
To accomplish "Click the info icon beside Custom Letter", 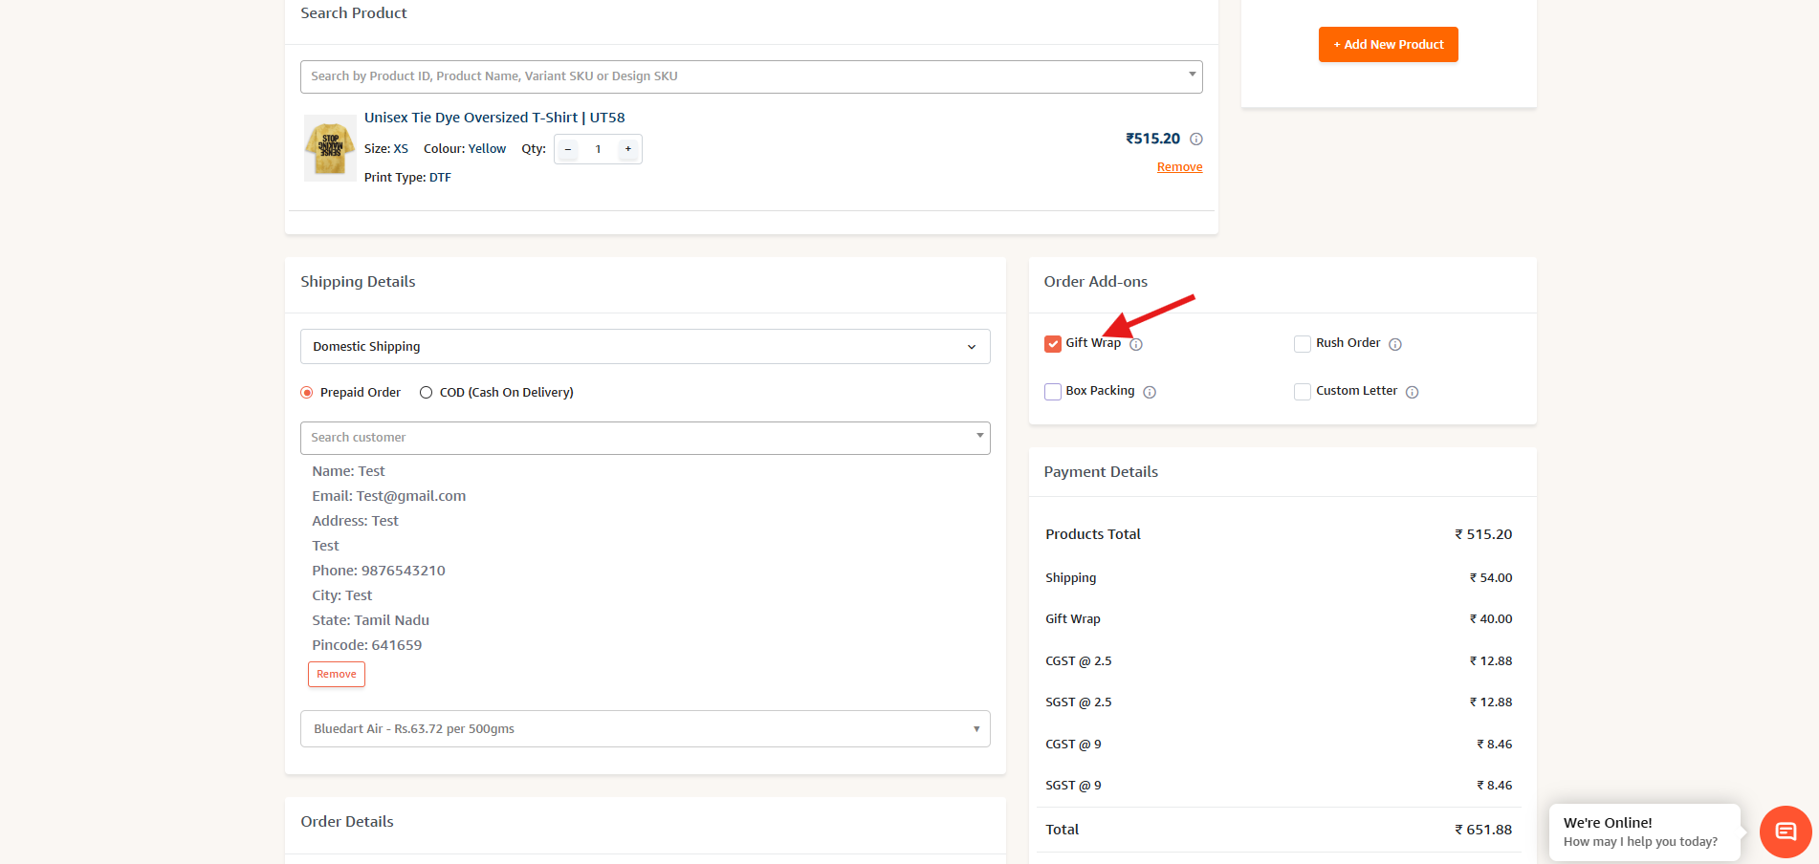I will click(x=1413, y=392).
